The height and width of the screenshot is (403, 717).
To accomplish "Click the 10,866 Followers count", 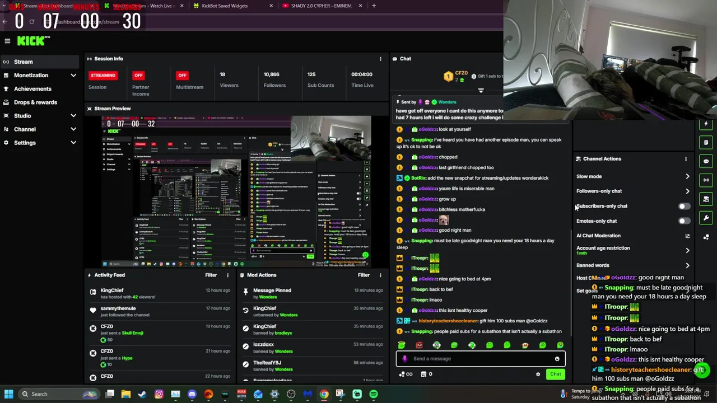I will pyautogui.click(x=271, y=74).
